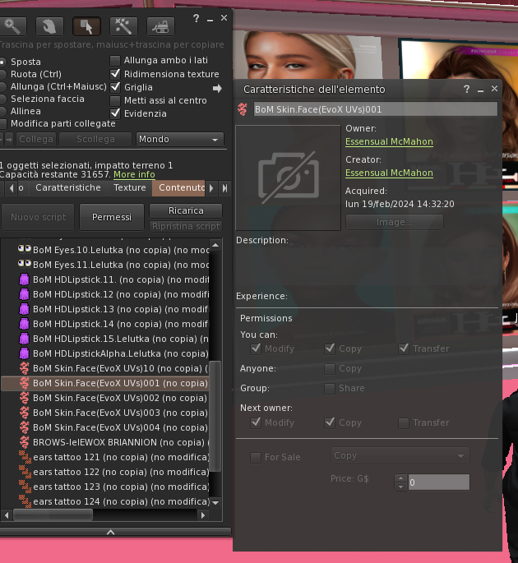The width and height of the screenshot is (518, 563).
Task: Click the purple icon of BoM HDLipstick.14
Action: pyautogui.click(x=24, y=324)
